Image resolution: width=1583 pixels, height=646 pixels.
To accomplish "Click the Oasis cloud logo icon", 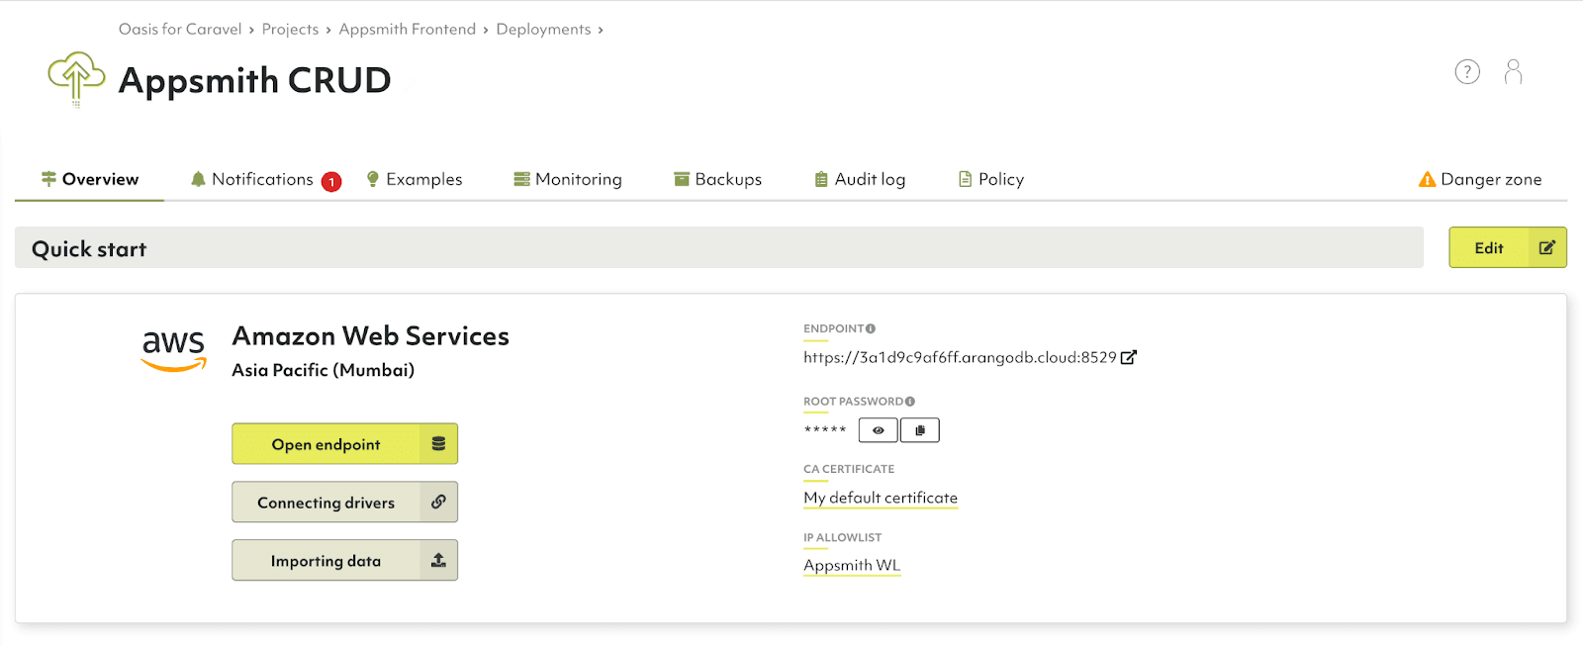I will (76, 78).
